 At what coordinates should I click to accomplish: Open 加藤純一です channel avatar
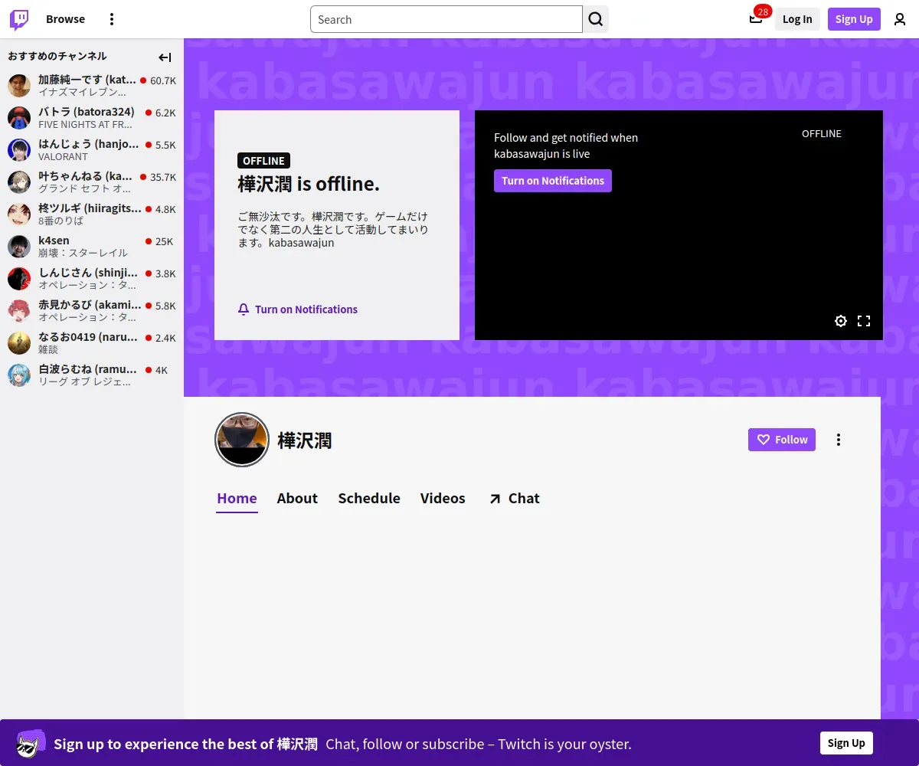tap(19, 86)
